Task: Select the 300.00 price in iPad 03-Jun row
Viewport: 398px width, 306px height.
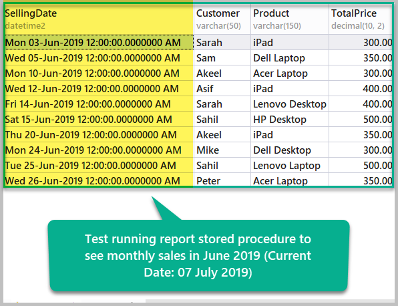Action: [x=361, y=42]
